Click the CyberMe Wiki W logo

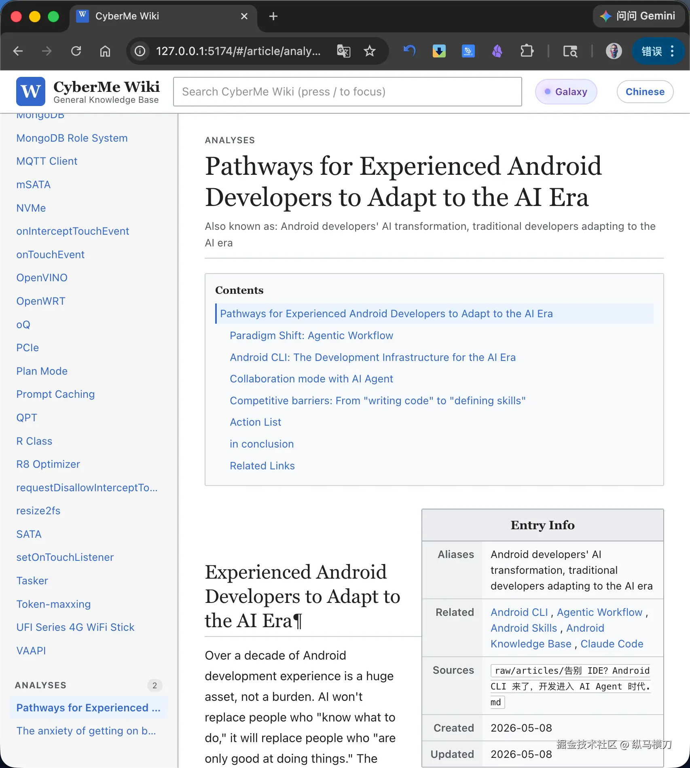pyautogui.click(x=31, y=91)
